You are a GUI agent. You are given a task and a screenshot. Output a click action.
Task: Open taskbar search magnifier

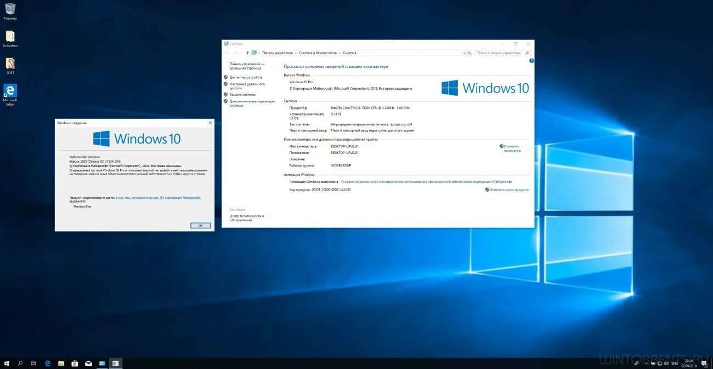[20, 363]
